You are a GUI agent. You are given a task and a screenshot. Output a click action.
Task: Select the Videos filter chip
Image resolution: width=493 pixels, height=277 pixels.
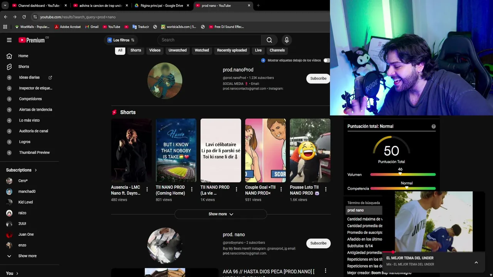pos(155,50)
